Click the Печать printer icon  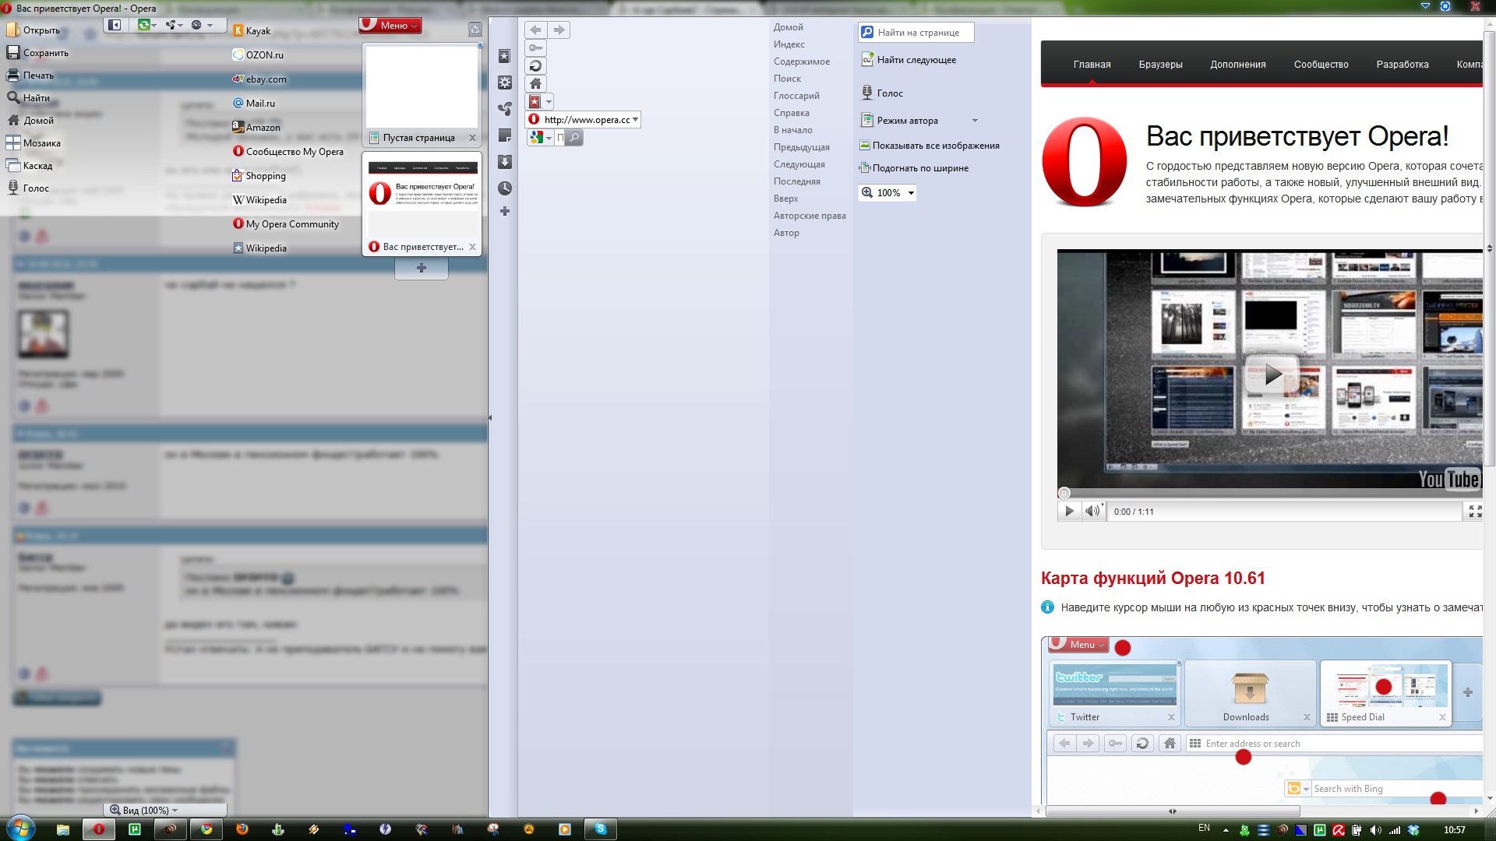(x=12, y=76)
